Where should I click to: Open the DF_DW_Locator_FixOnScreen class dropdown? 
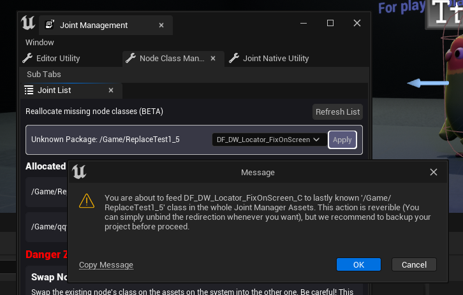(268, 140)
